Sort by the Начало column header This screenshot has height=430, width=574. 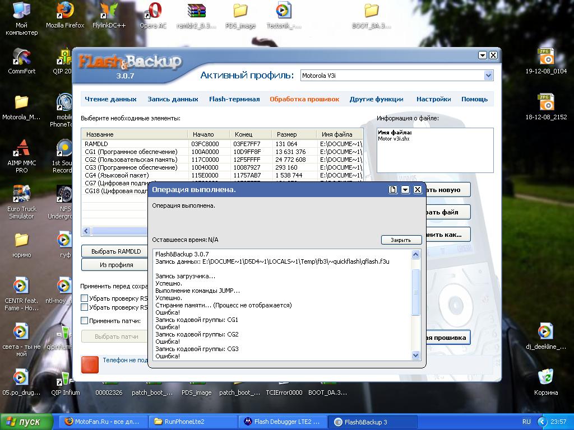[x=209, y=134]
